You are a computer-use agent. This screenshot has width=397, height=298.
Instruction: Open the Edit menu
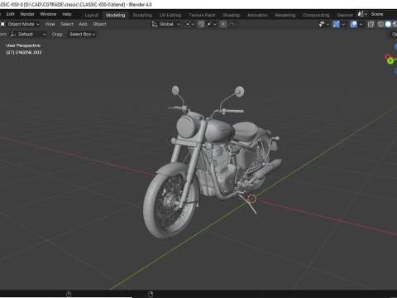(11, 14)
